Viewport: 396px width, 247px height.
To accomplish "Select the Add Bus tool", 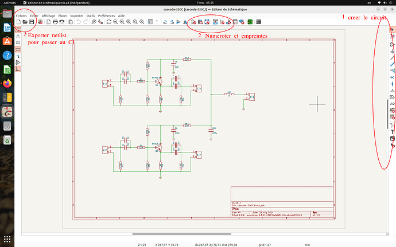I will [392, 64].
